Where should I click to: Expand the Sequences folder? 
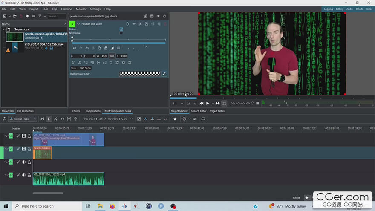(3, 29)
